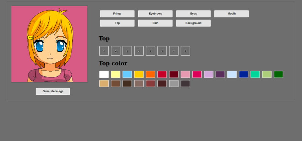Open the Skin options
This screenshot has height=141, width=302.
pyautogui.click(x=155, y=23)
